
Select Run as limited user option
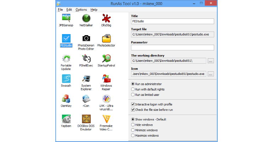coord(133,95)
